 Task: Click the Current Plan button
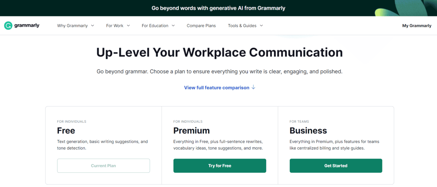pyautogui.click(x=103, y=166)
